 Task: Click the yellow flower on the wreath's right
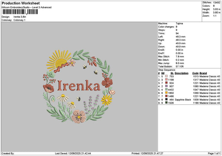pyautogui.click(x=107, y=99)
